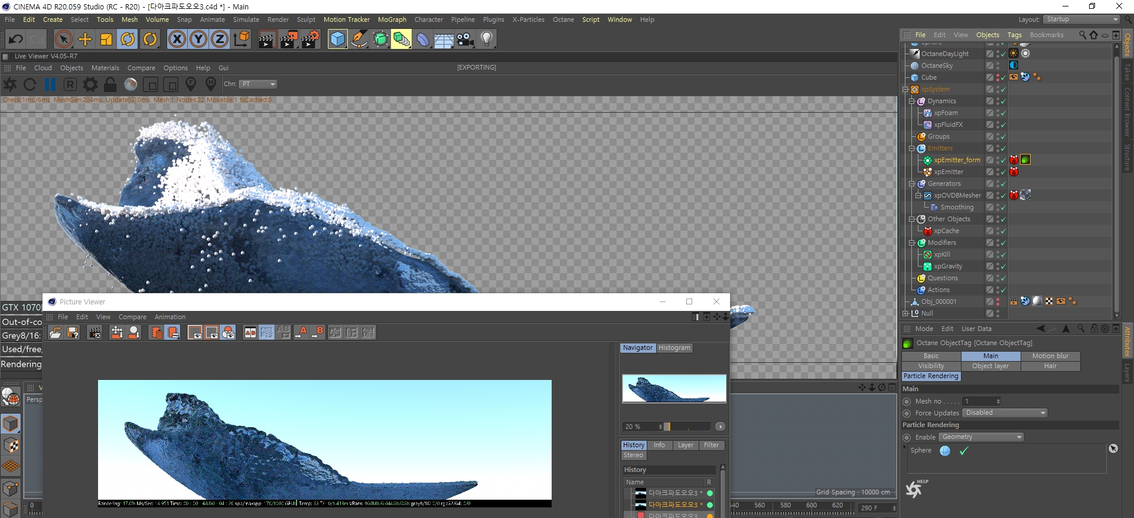
Task: Pause rendering in Live Viewer
Action: pos(50,84)
